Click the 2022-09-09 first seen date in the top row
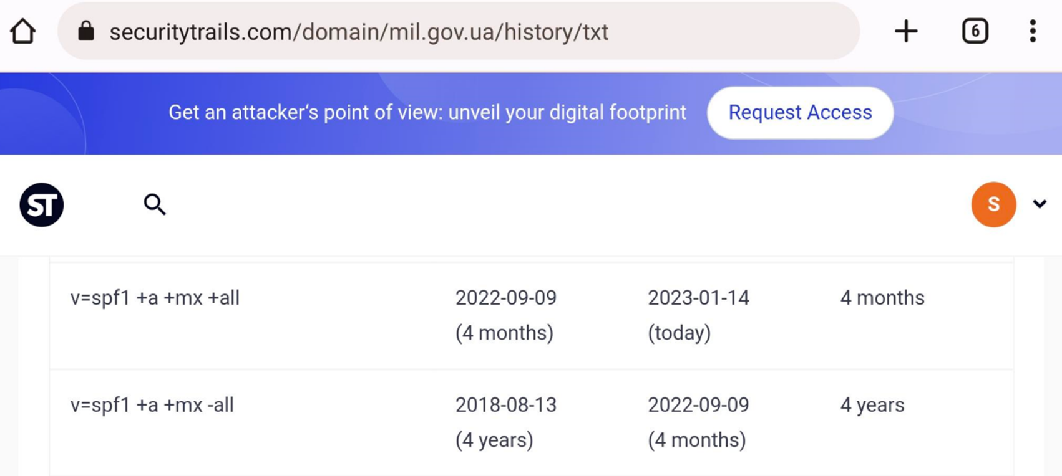The width and height of the screenshot is (1062, 476). pos(506,298)
